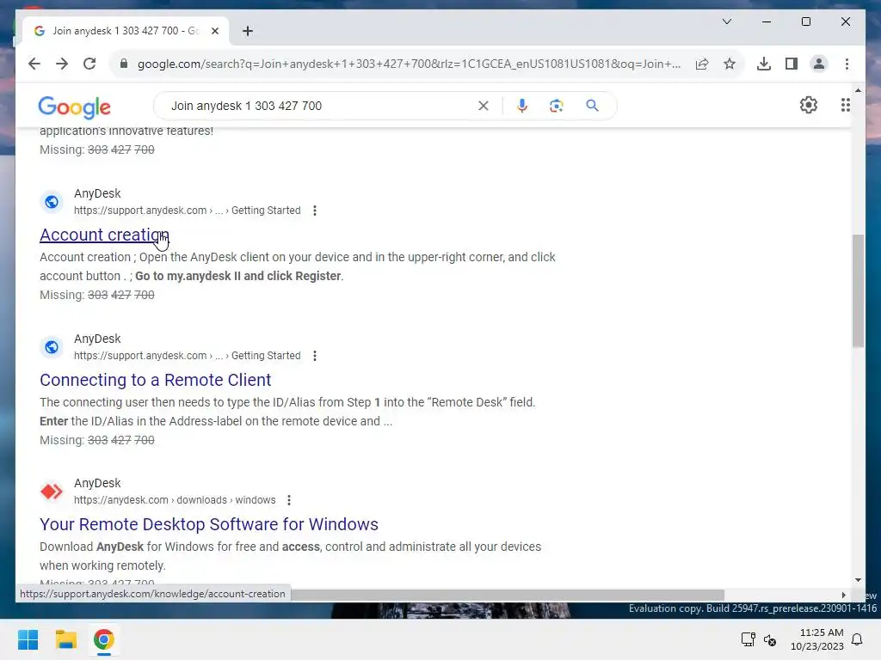Open Chrome downloads icon
Image resolution: width=881 pixels, height=660 pixels.
tap(764, 64)
